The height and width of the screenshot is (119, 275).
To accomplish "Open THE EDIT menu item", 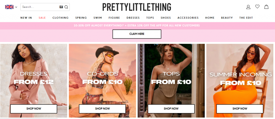I will click(246, 18).
